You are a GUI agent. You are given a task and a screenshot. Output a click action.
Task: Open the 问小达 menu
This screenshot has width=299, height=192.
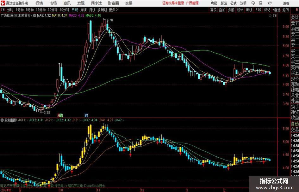(x=96, y=3)
